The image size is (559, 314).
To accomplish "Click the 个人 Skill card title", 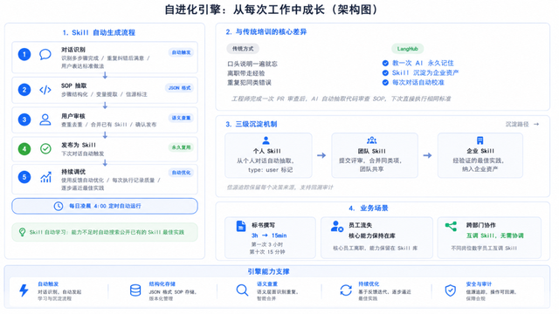I will click(x=267, y=151).
